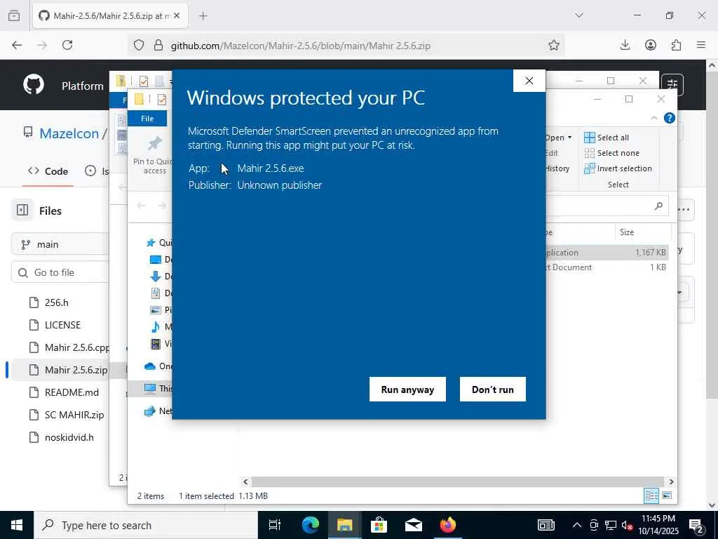Open the GitHub three-dots more options
Screen dimensions: 718x539
(684, 209)
